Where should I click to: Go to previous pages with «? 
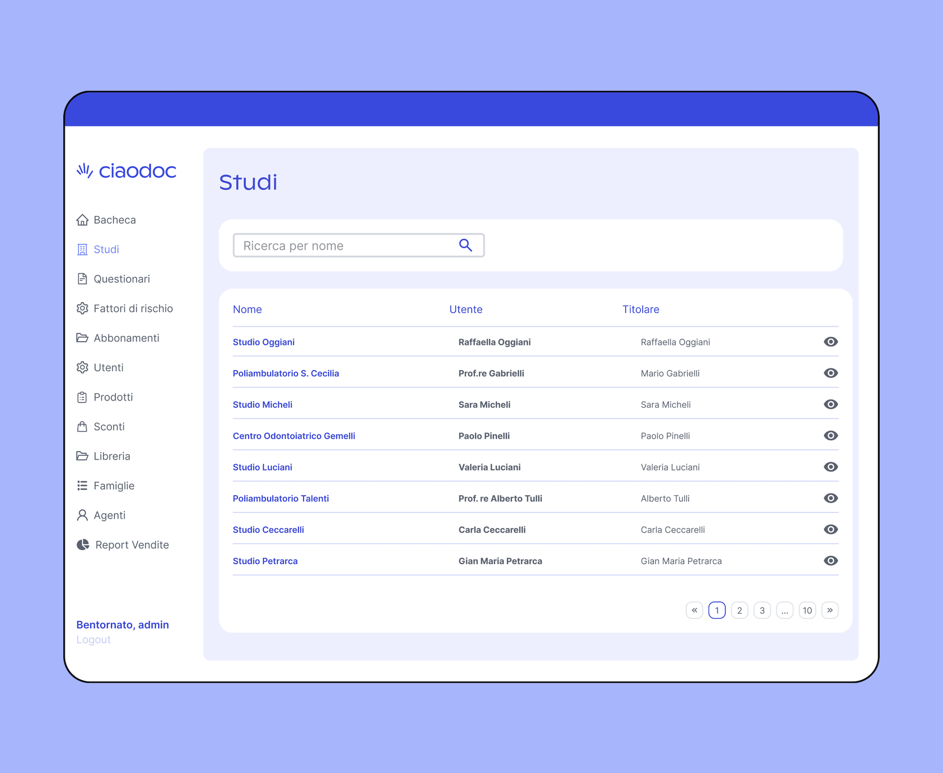[694, 610]
